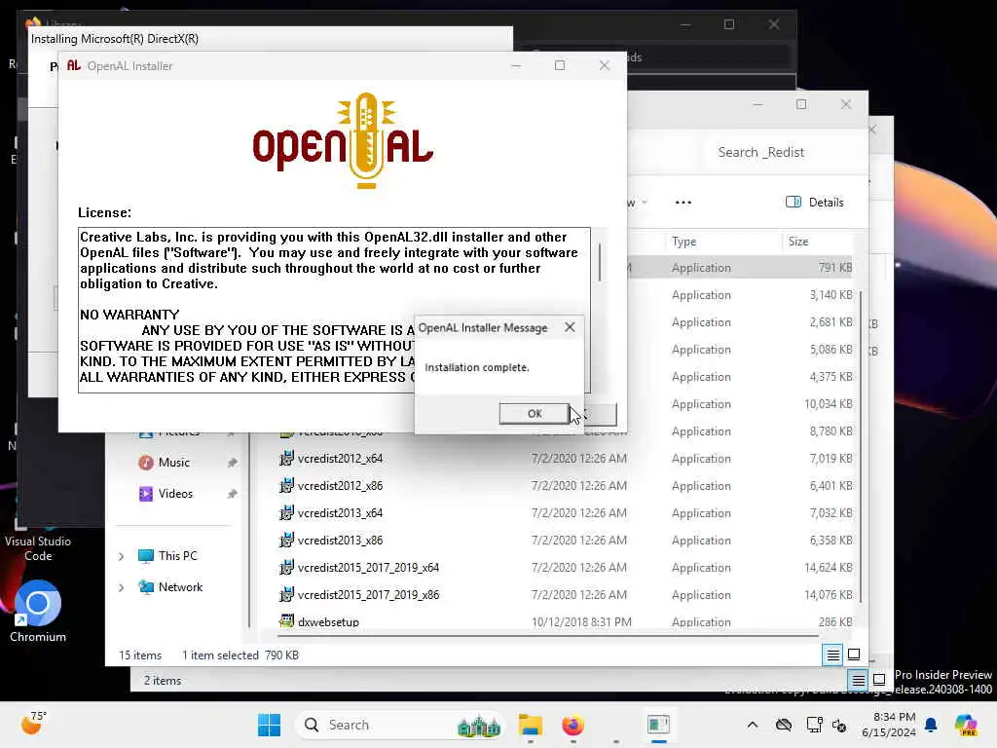Click the OpenAL license scrollbar thumb

click(x=600, y=262)
